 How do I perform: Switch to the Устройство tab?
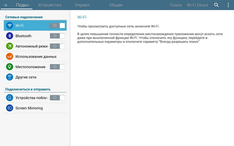click(x=50, y=5)
